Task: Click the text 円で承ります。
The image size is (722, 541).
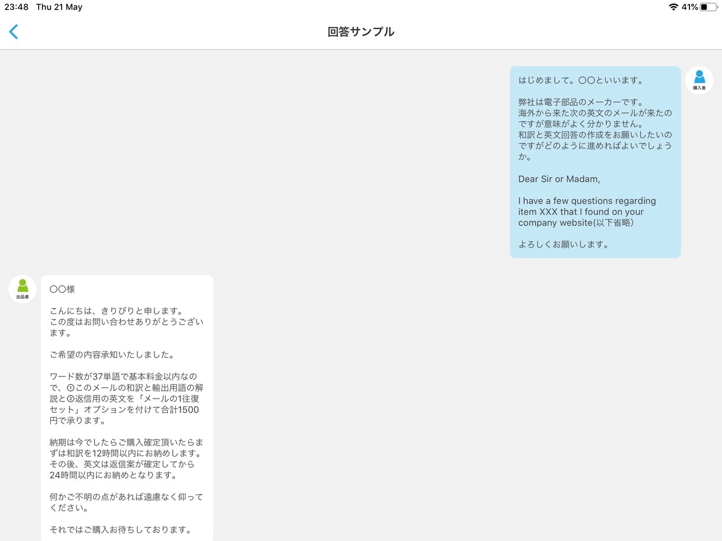Action: 78,420
